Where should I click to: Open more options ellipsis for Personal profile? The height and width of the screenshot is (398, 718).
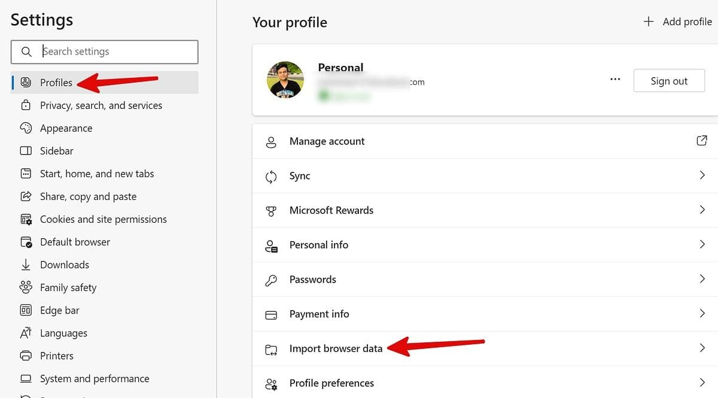click(615, 80)
